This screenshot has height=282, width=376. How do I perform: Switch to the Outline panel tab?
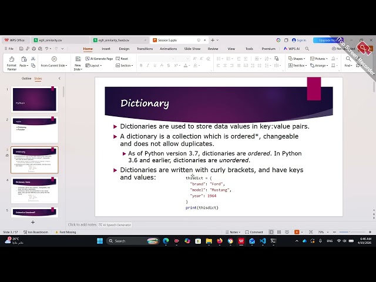click(26, 78)
